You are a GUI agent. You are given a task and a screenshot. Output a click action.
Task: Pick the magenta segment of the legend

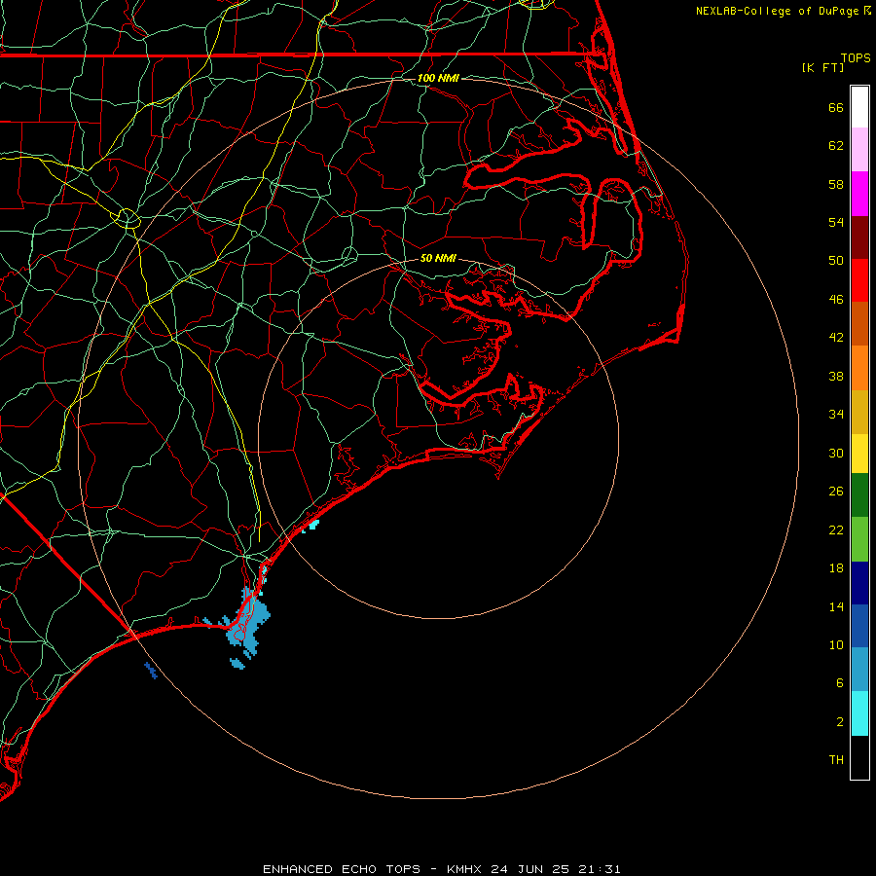click(859, 194)
